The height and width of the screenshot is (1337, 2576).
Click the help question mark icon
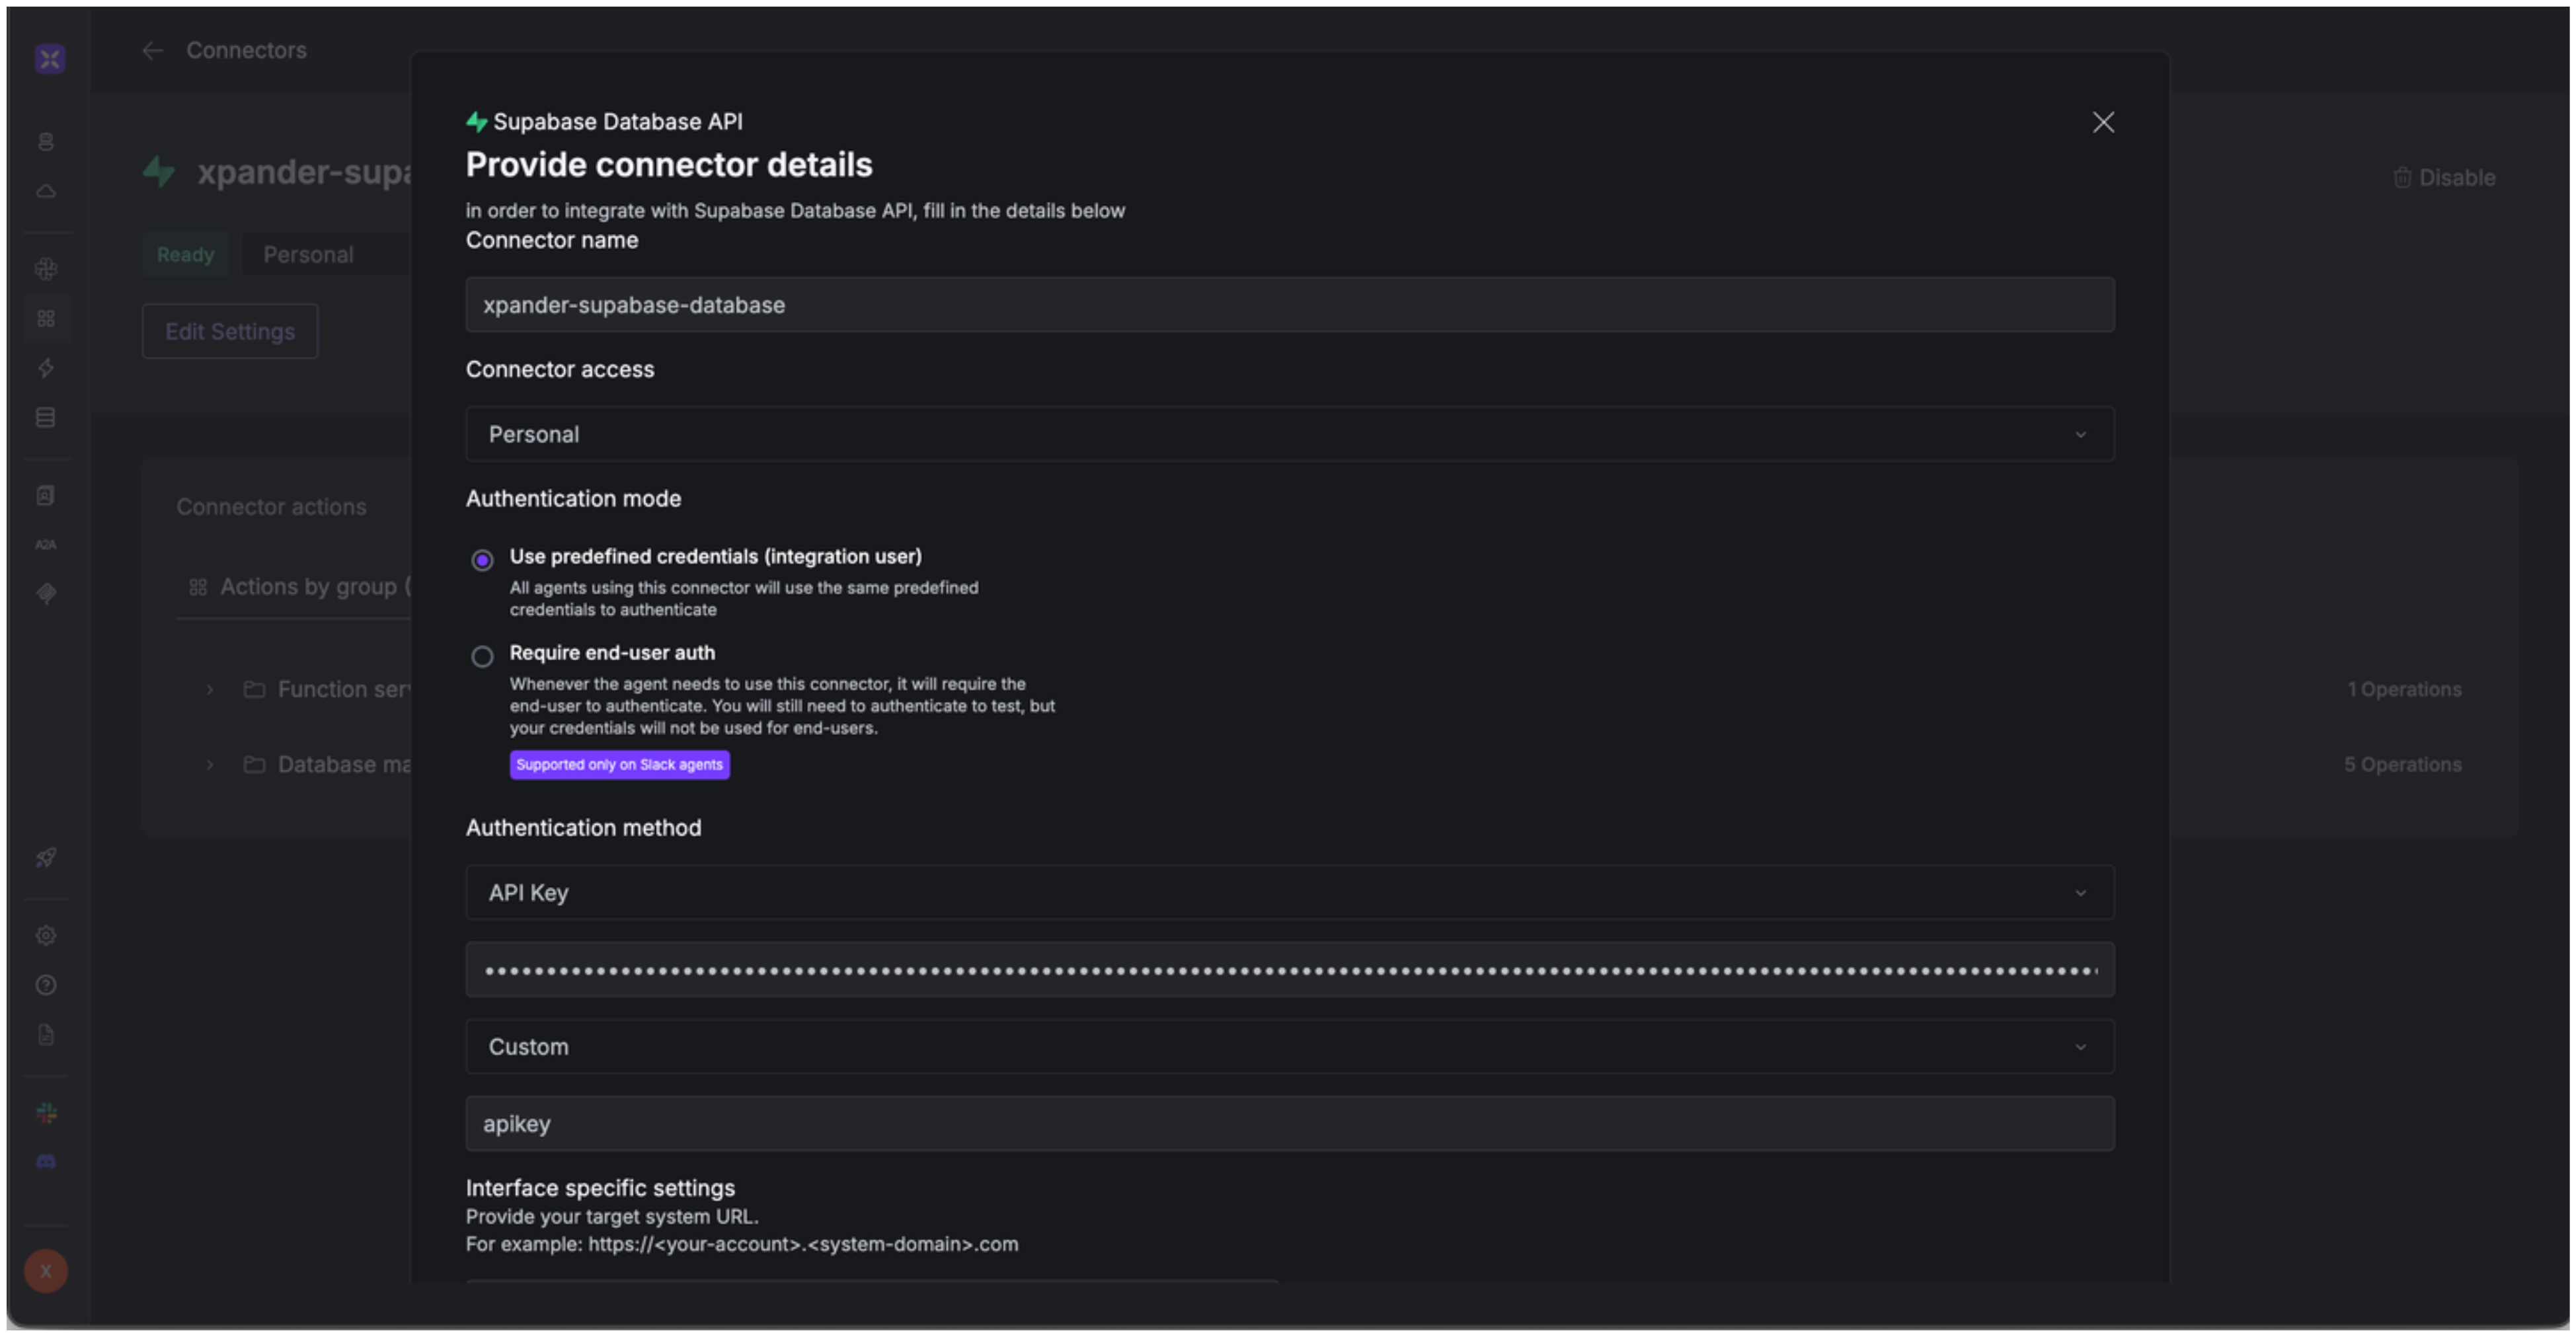pos(46,985)
